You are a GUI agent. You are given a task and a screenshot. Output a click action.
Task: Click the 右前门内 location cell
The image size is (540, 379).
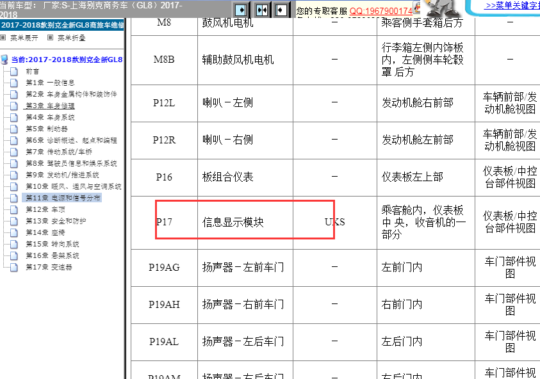426,305
